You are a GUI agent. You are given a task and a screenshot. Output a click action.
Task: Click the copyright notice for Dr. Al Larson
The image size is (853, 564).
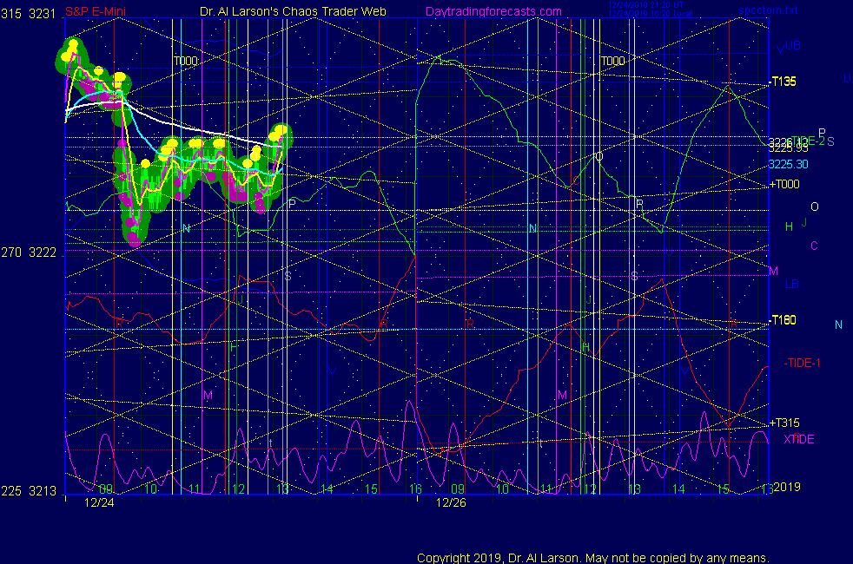point(593,557)
